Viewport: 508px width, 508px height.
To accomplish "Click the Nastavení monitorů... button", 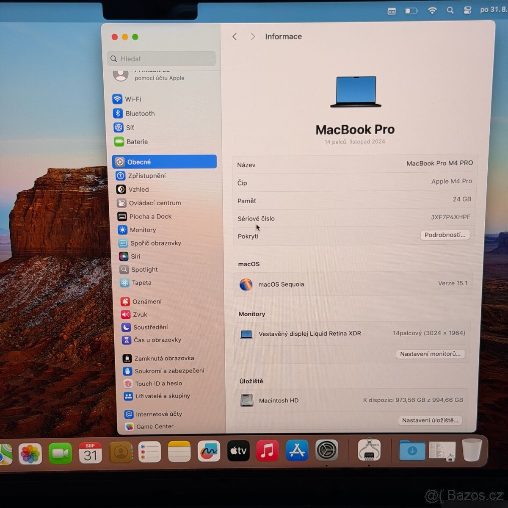I will click(x=431, y=354).
